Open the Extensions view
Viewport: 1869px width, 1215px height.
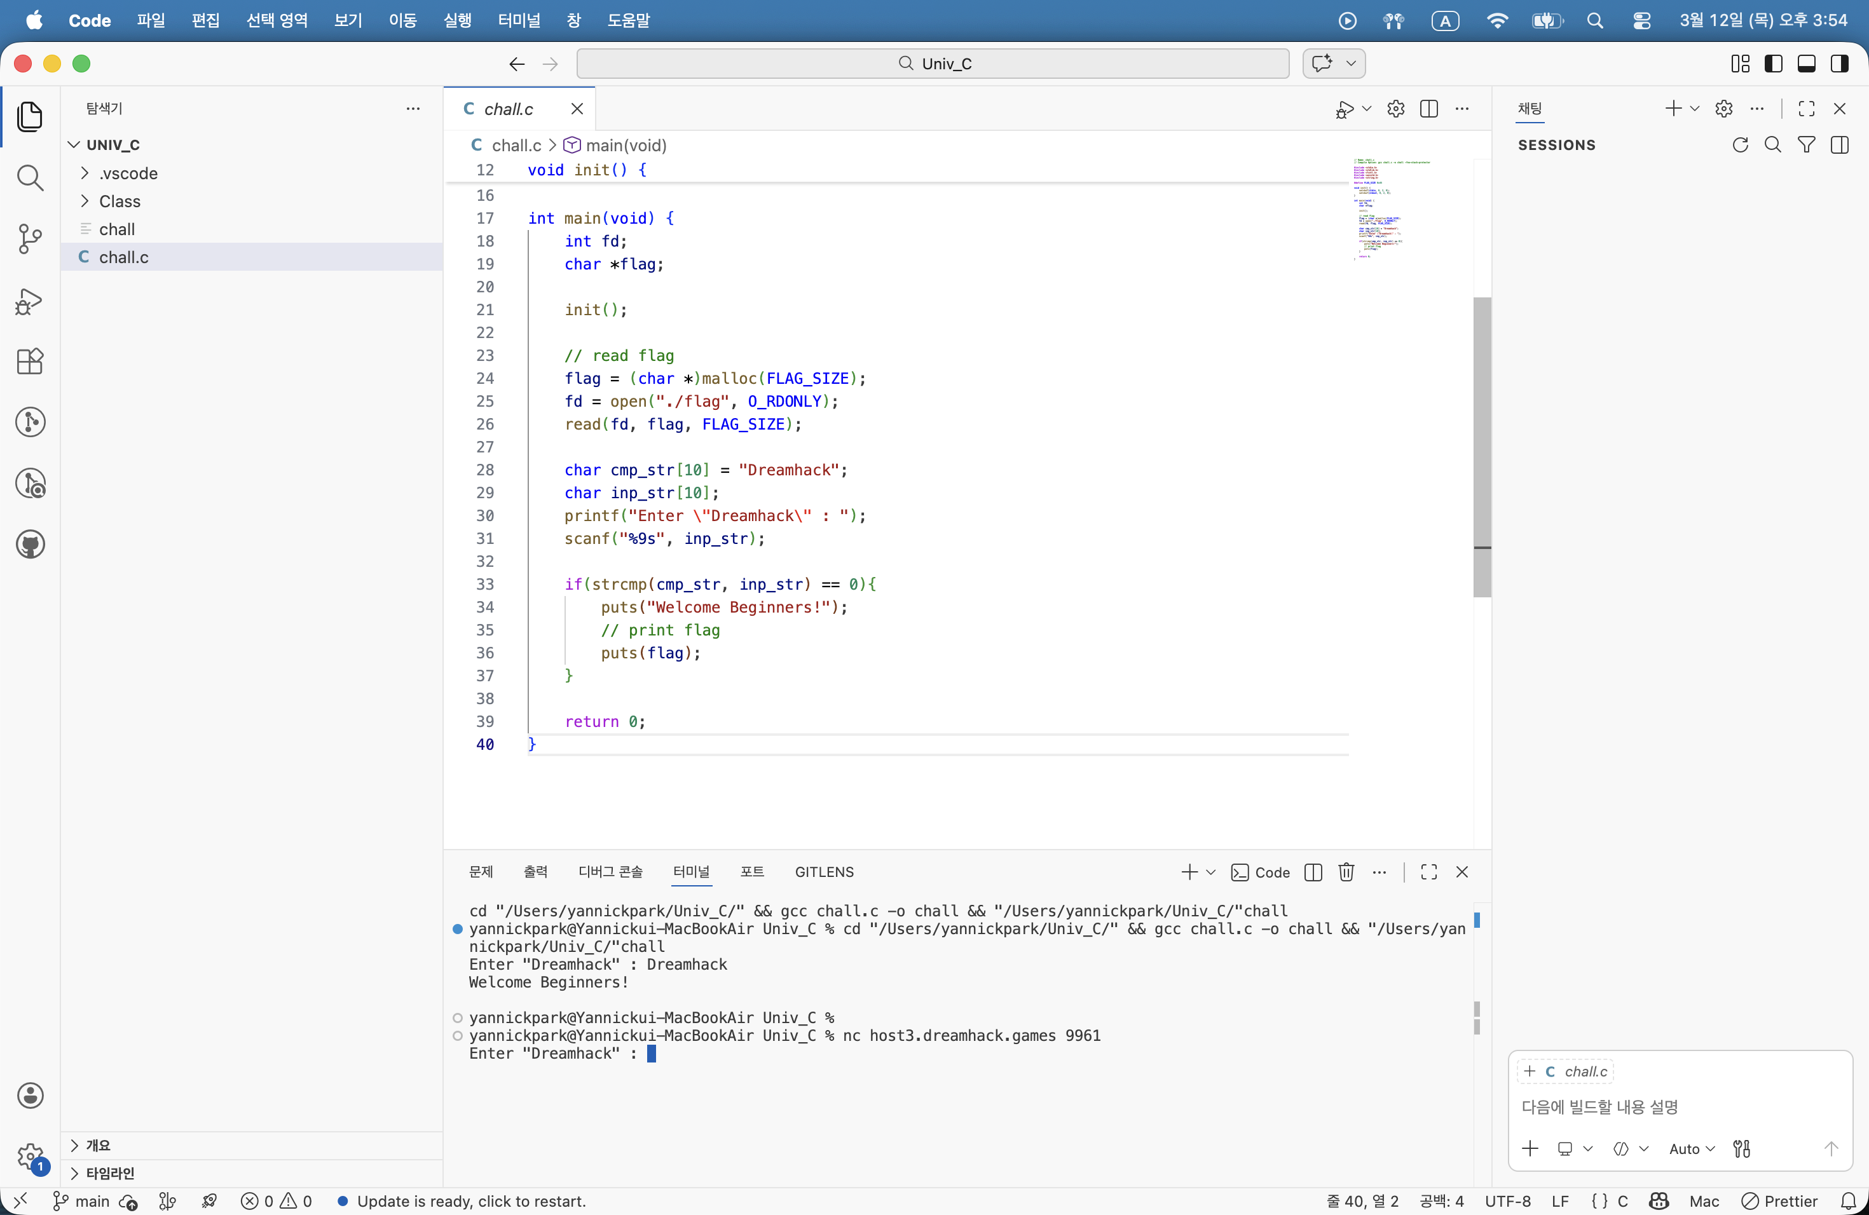click(x=30, y=362)
